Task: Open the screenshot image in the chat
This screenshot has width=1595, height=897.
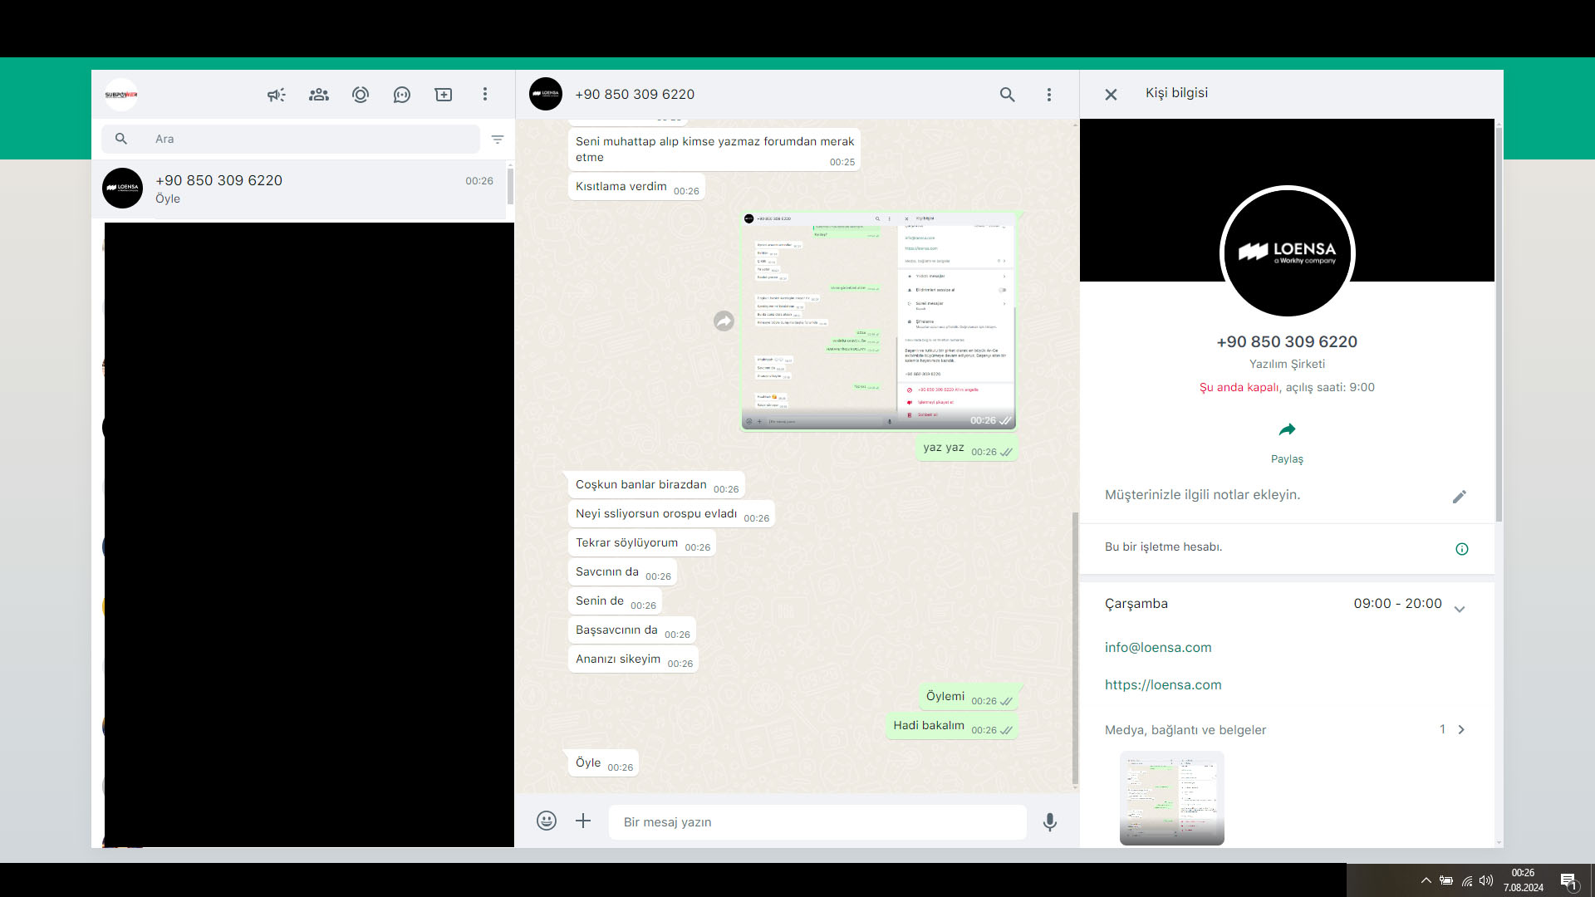Action: click(x=878, y=321)
